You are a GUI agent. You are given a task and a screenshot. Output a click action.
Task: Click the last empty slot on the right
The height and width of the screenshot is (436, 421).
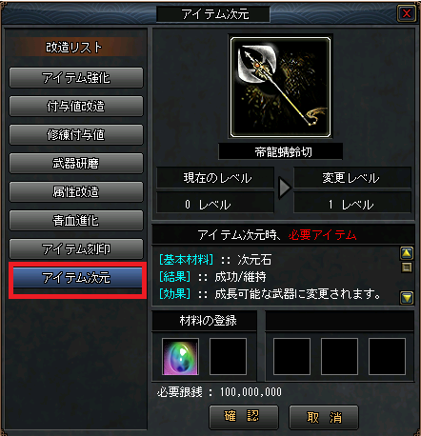coord(387,357)
